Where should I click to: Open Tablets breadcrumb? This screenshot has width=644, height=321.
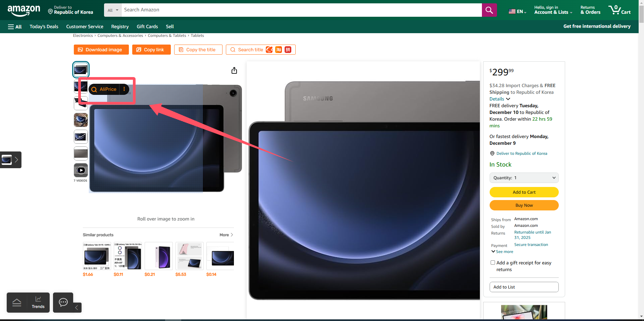click(x=197, y=36)
